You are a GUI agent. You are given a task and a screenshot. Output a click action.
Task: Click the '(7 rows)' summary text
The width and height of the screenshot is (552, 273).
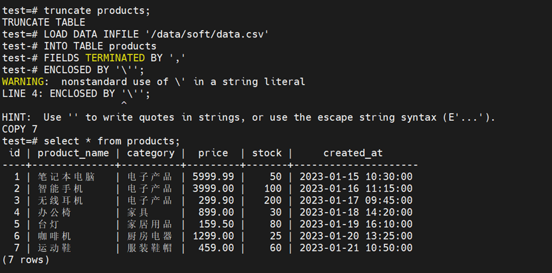tap(26, 260)
